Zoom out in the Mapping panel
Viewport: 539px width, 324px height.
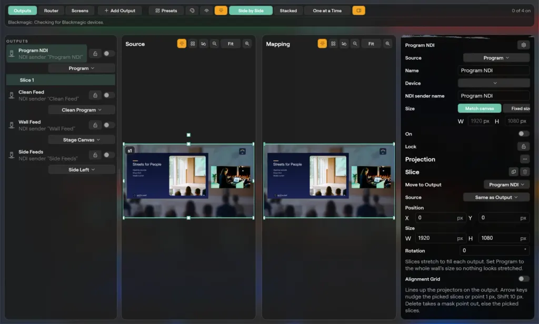pos(355,44)
